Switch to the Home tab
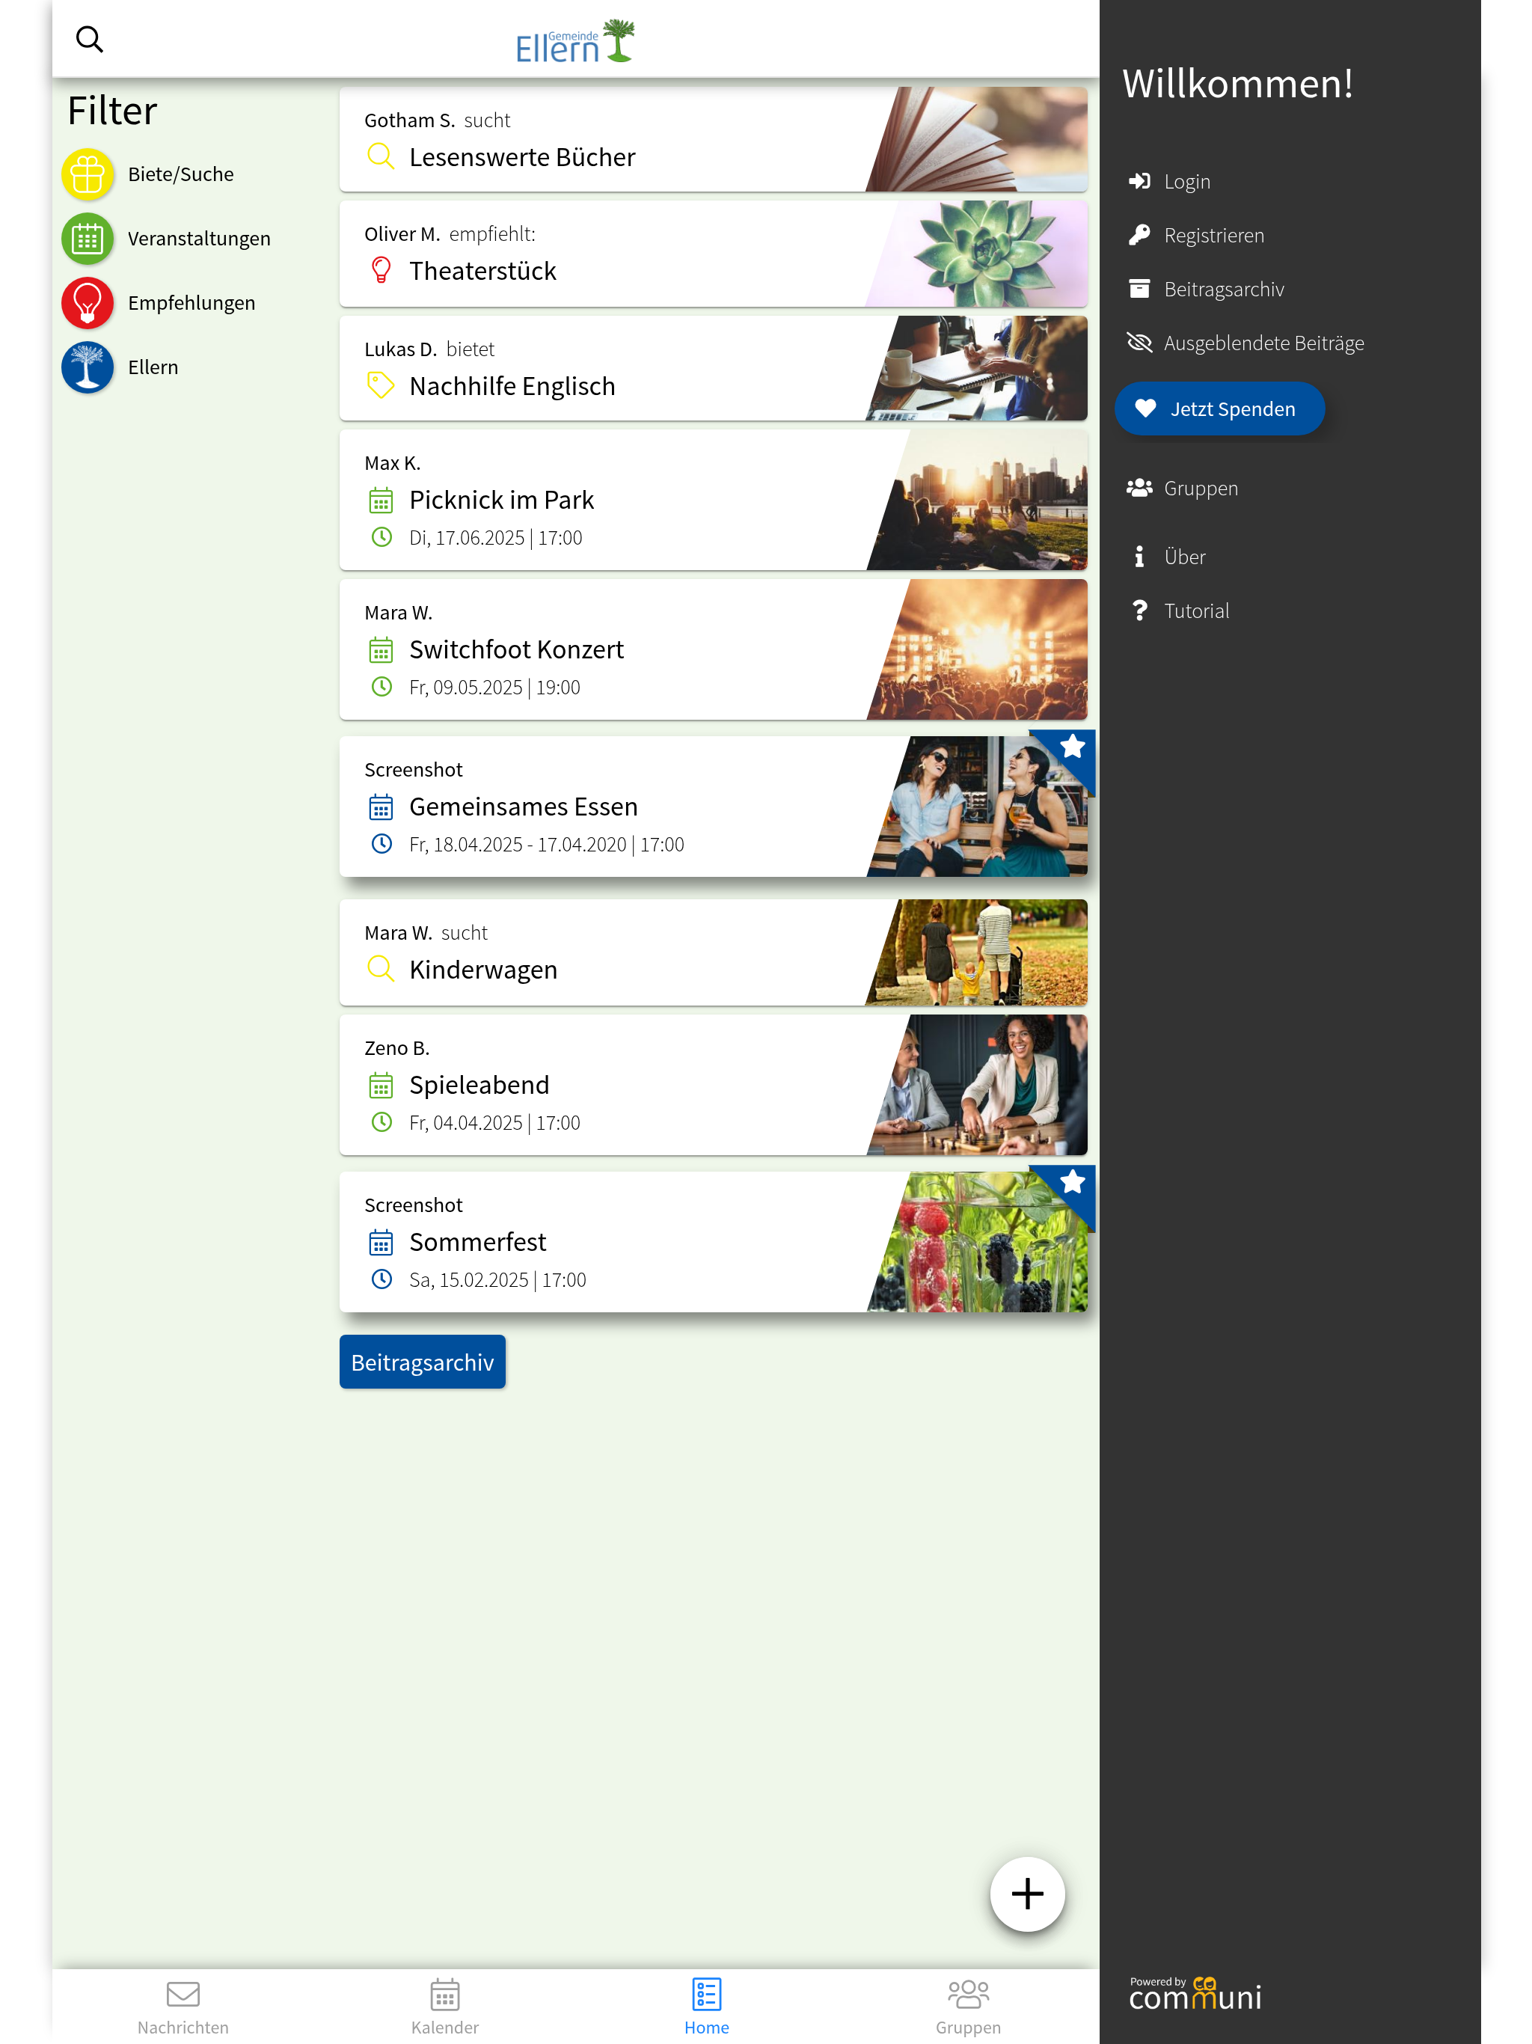 707,2006
